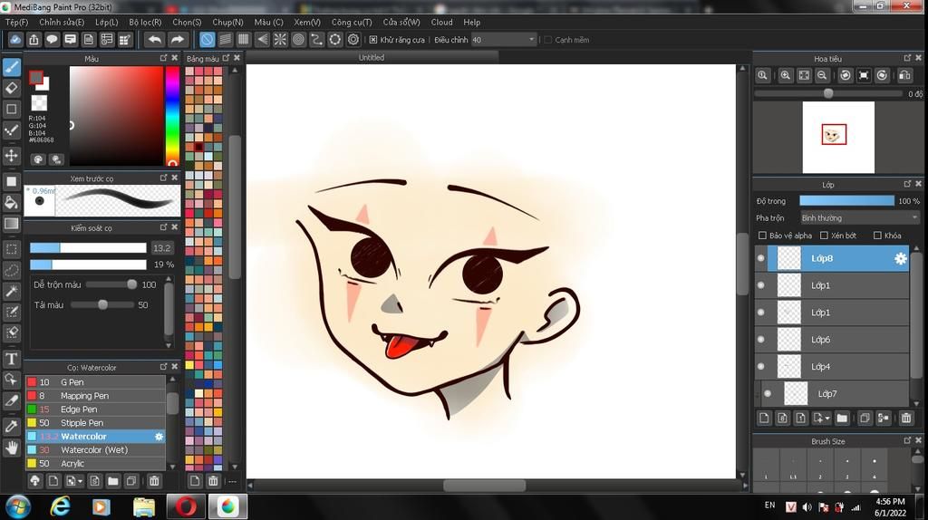Create a new layer folder
This screenshot has width=928, height=520.
(842, 419)
